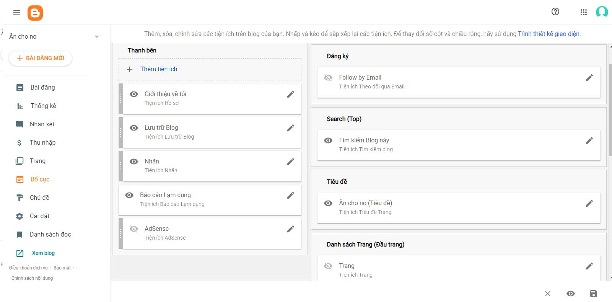Open Trình thiết kế giao diện link
The width and height of the screenshot is (612, 302).
[549, 34]
